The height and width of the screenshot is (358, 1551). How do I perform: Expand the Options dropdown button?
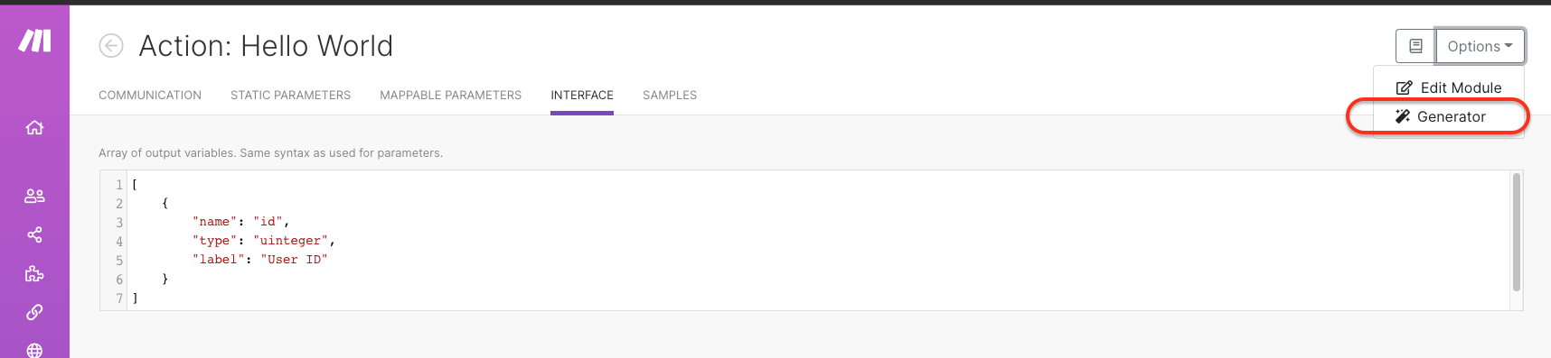tap(1480, 46)
